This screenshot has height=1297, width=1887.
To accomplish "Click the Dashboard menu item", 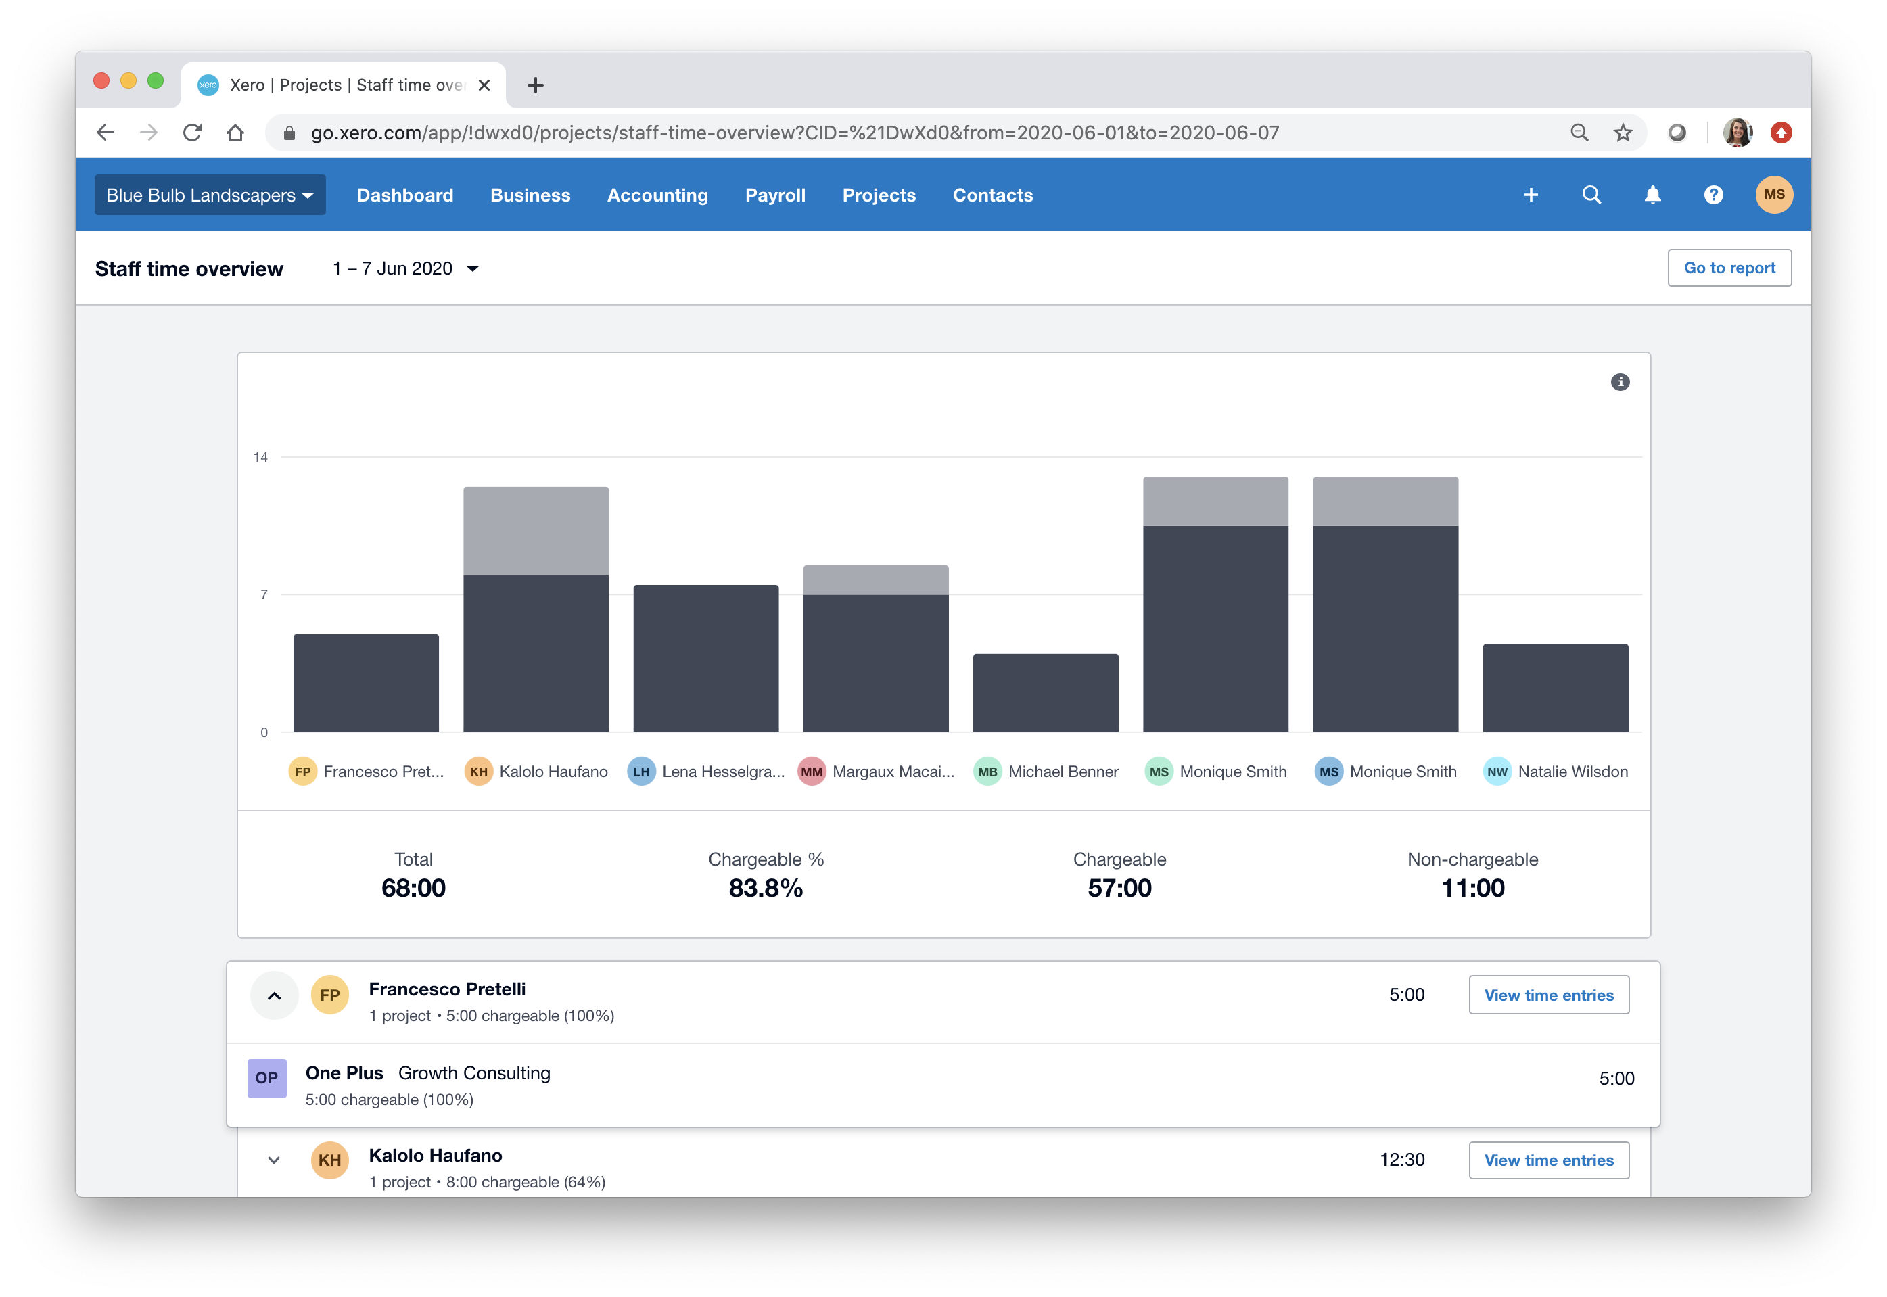I will 406,193.
